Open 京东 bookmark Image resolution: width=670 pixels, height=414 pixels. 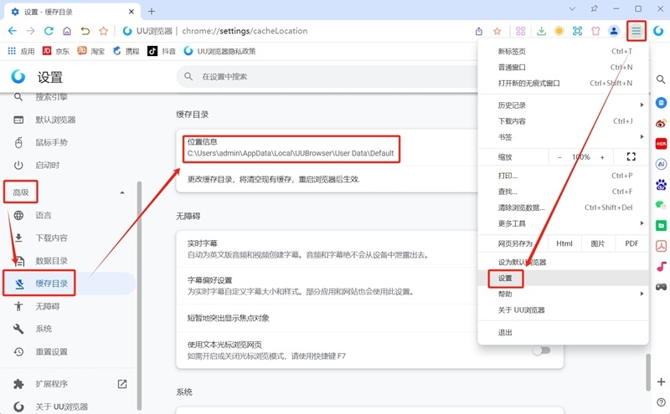click(x=55, y=51)
